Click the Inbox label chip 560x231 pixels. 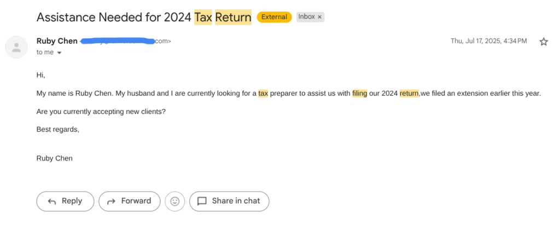click(306, 17)
